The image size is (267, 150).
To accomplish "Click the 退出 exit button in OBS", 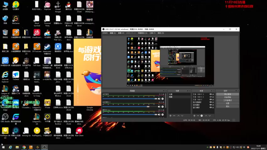I will (228, 106).
